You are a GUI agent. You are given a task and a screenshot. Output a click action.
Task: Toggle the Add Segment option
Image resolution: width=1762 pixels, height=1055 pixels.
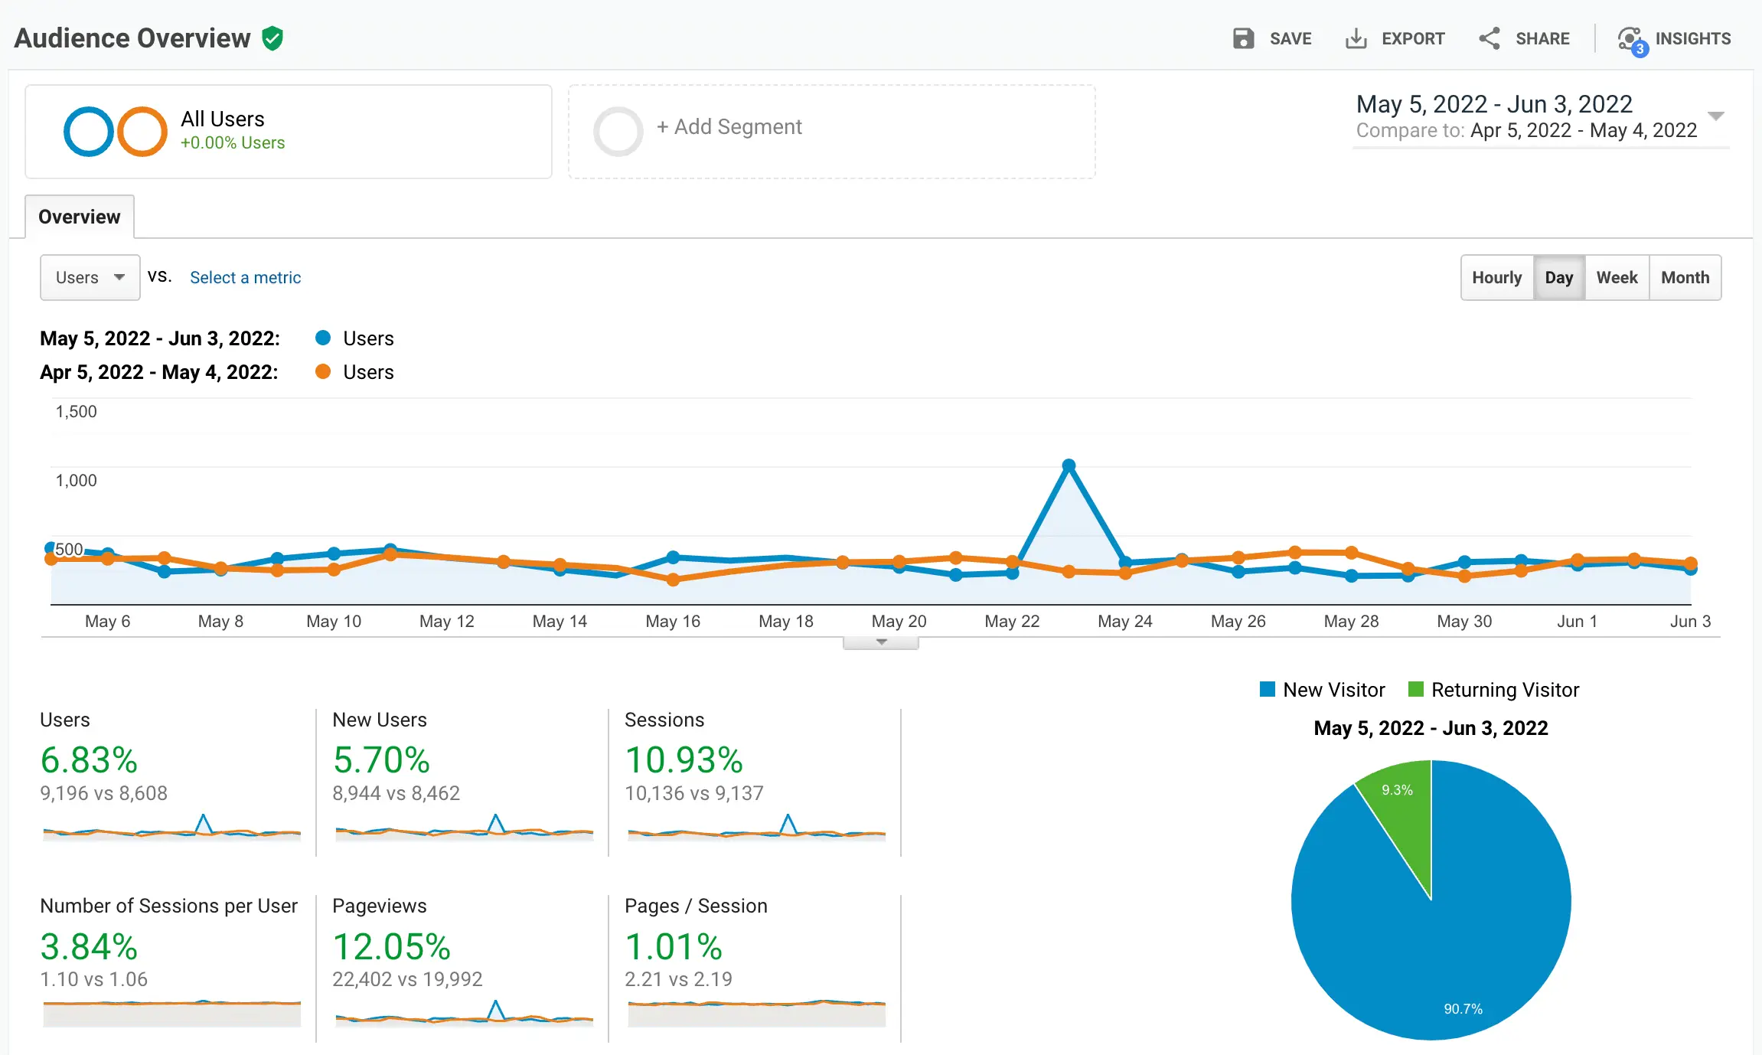coord(728,126)
